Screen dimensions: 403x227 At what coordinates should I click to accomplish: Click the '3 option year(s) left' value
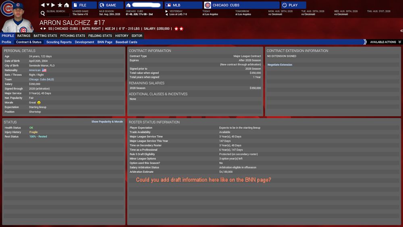pyautogui.click(x=231, y=159)
